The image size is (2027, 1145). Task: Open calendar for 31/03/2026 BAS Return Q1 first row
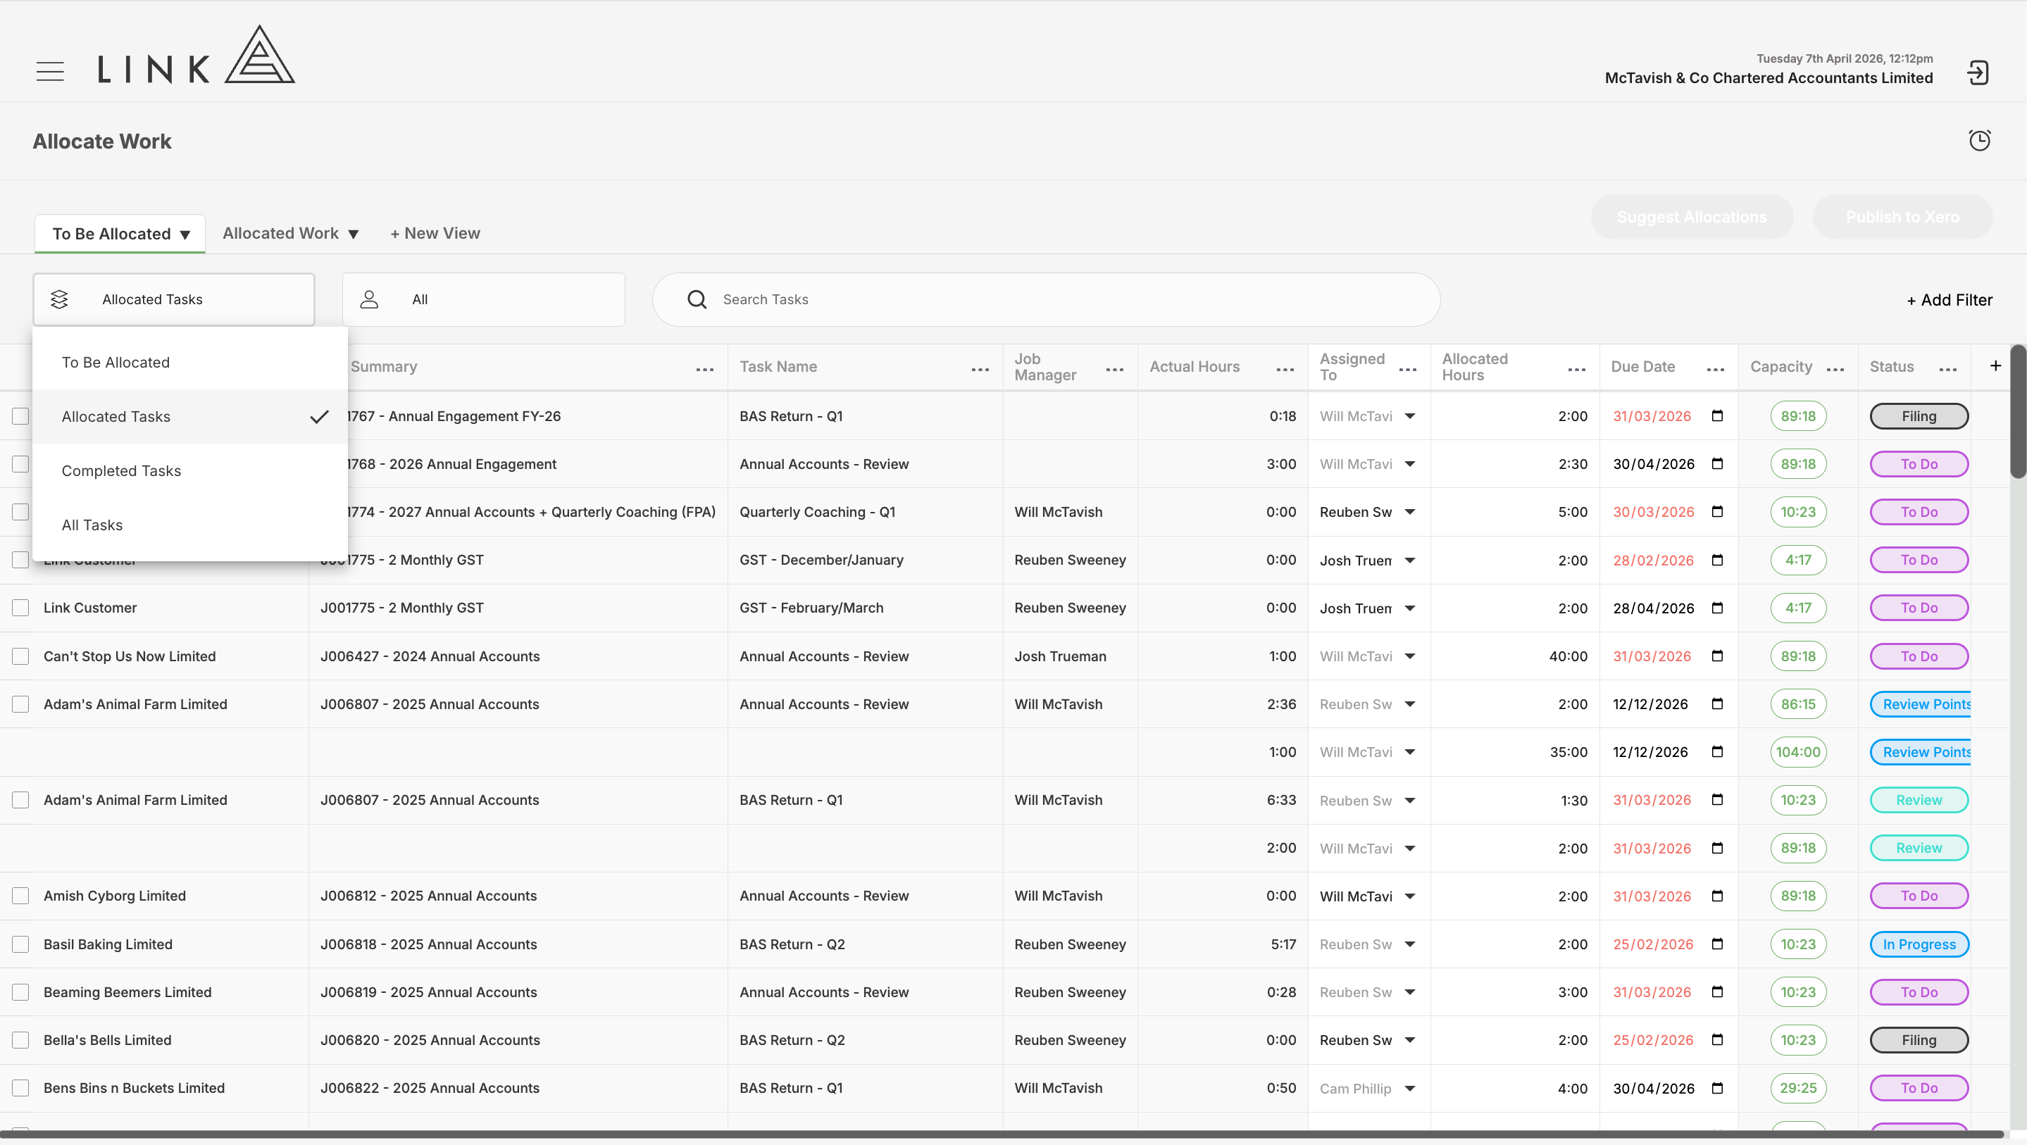(x=1717, y=416)
